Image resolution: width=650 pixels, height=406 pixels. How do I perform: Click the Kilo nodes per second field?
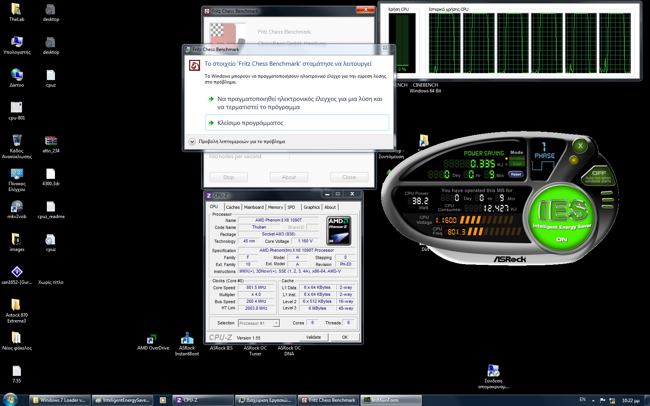click(329, 157)
